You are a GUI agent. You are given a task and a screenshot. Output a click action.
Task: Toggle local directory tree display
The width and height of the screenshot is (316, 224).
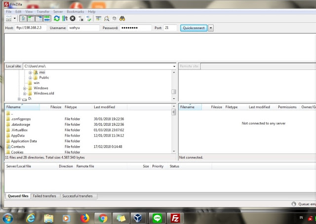[31, 19]
